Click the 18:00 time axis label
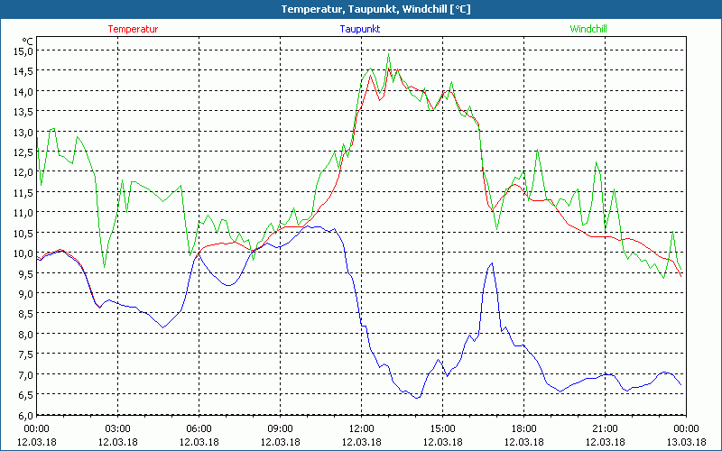Viewport: 722px width, 451px height. pyautogui.click(x=523, y=428)
